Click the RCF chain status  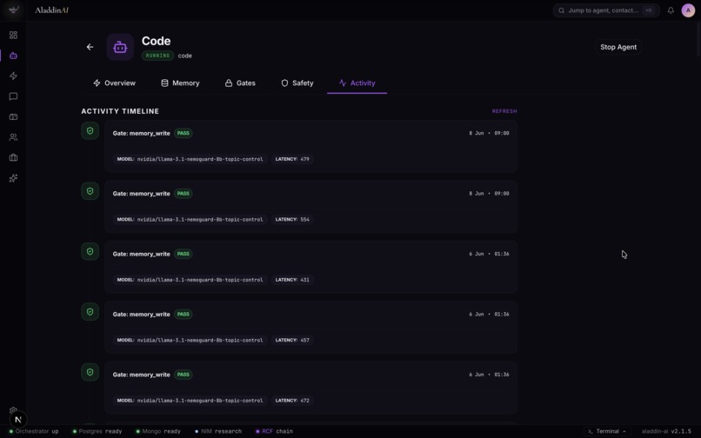point(274,431)
